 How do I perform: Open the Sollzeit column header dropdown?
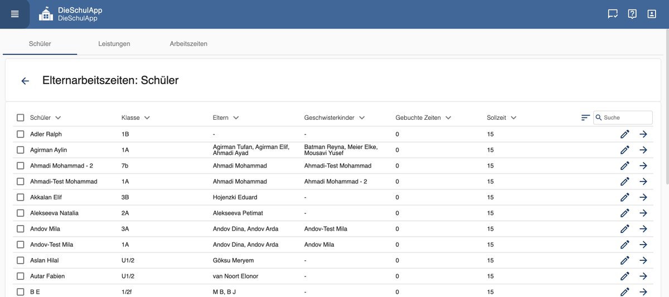513,118
